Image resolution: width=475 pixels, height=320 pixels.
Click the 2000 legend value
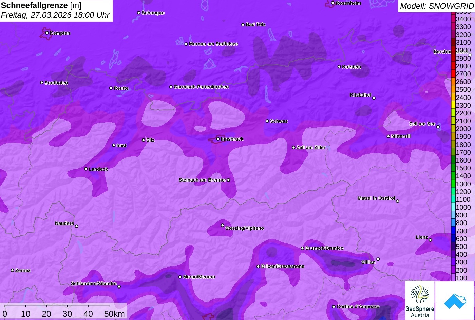click(x=463, y=129)
